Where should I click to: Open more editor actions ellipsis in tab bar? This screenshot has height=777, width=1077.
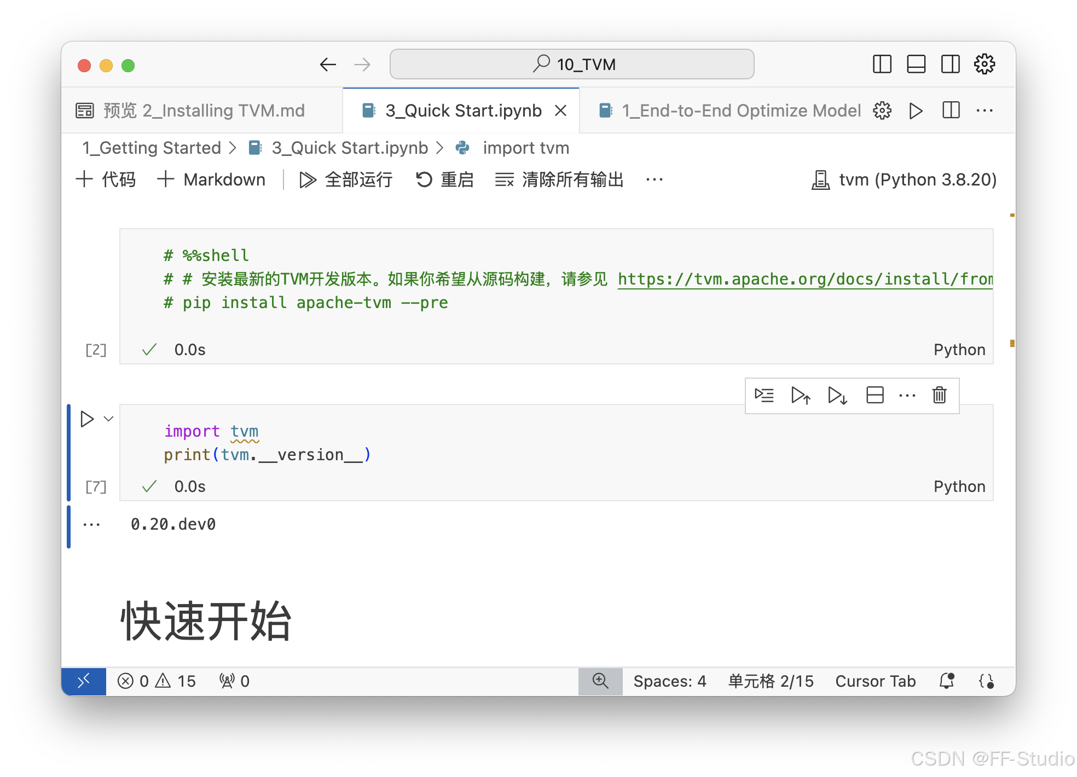point(985,111)
